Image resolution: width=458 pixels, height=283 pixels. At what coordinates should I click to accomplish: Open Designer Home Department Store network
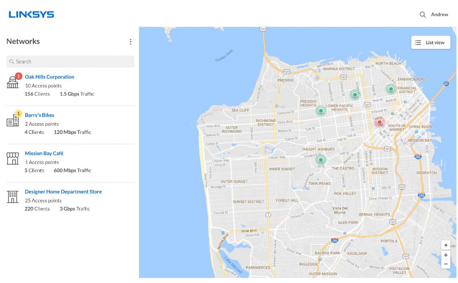63,192
